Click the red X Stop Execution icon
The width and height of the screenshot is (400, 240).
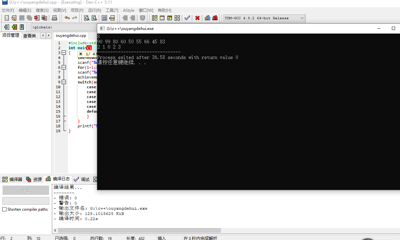click(x=197, y=18)
